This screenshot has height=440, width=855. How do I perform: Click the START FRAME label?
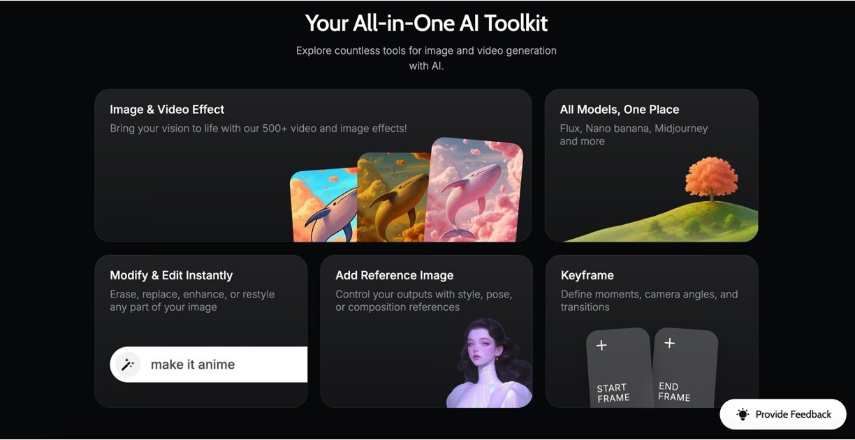coord(613,393)
